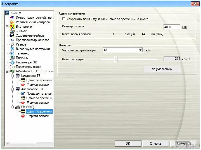The image size is (201, 150).
Task: Click the Parental control padlock icon
Action: point(12,22)
